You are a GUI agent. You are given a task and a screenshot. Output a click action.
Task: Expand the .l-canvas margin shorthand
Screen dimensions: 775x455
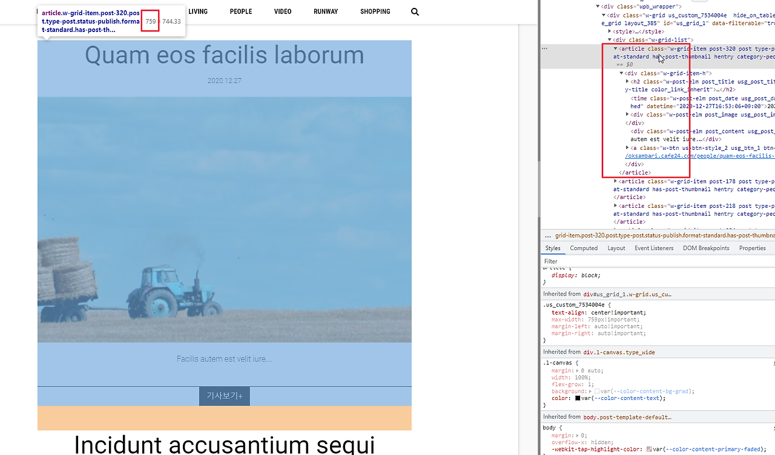pos(578,370)
